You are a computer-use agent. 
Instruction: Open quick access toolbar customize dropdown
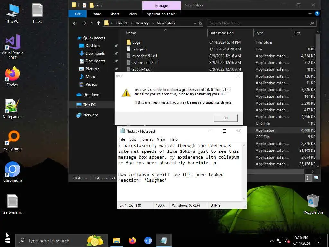tap(97, 5)
